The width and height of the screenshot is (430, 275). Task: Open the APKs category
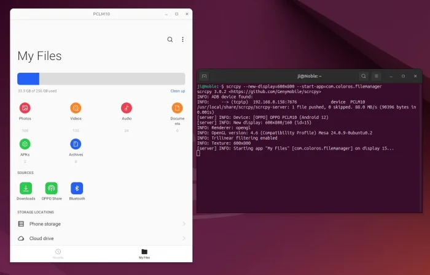pyautogui.click(x=25, y=148)
